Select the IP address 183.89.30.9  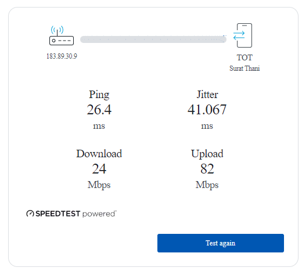[x=62, y=56]
